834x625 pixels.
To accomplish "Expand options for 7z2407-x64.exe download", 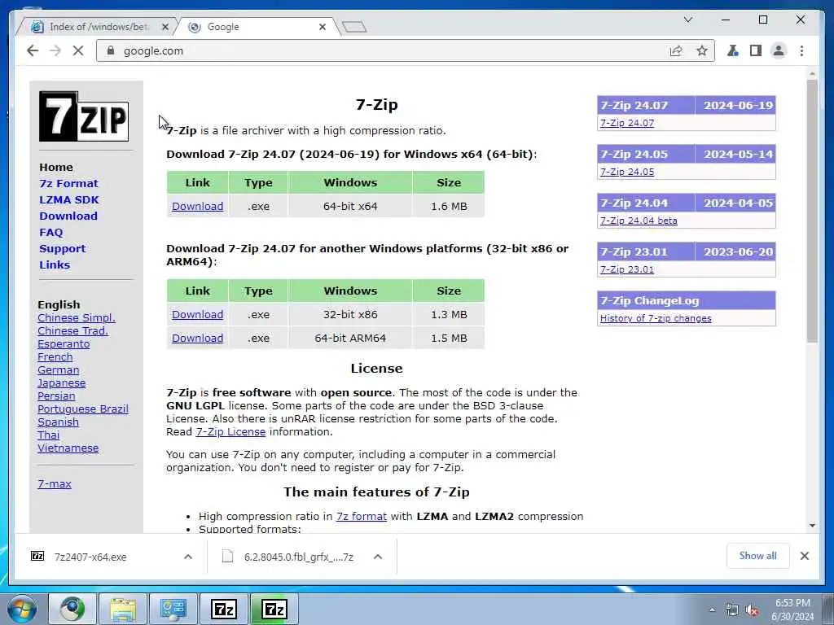I will pyautogui.click(x=188, y=557).
